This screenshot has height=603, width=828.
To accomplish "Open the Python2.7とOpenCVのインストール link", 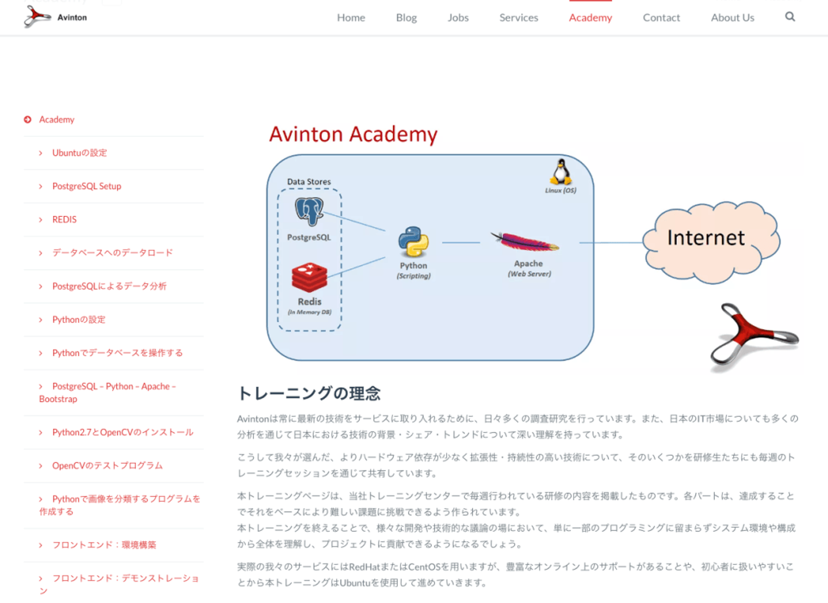I will pyautogui.click(x=123, y=433).
